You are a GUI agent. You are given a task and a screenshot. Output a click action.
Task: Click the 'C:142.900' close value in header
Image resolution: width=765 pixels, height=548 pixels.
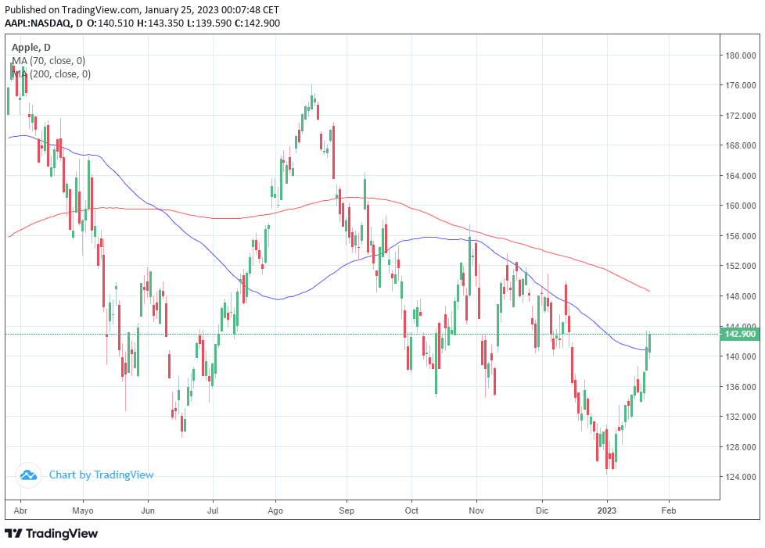pos(257,23)
